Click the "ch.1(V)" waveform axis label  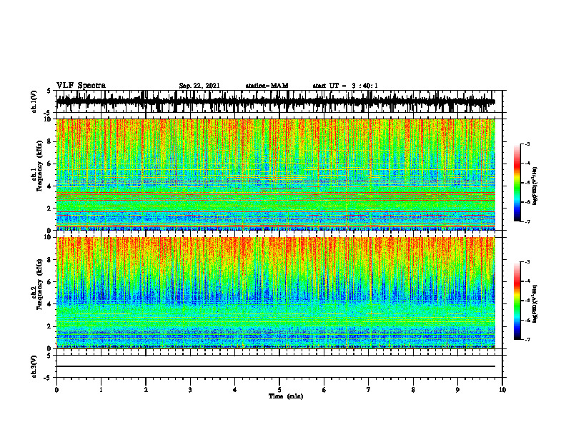[x=34, y=101]
